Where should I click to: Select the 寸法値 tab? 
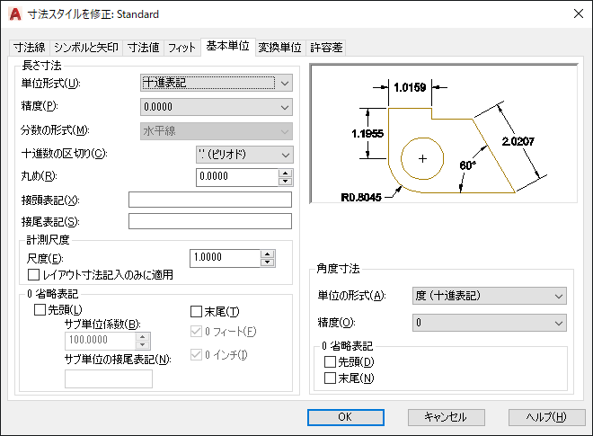[143, 48]
